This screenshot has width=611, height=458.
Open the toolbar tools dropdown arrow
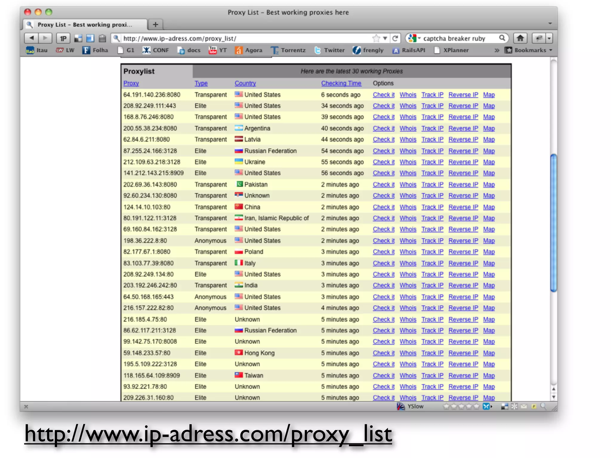(x=549, y=38)
